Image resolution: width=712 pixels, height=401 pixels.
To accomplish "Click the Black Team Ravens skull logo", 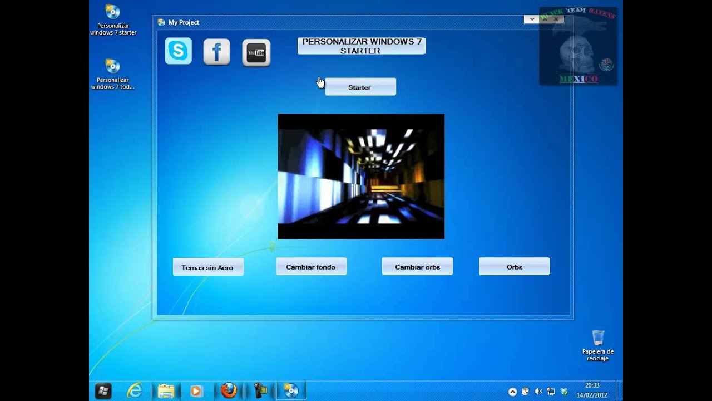I will tap(578, 46).
